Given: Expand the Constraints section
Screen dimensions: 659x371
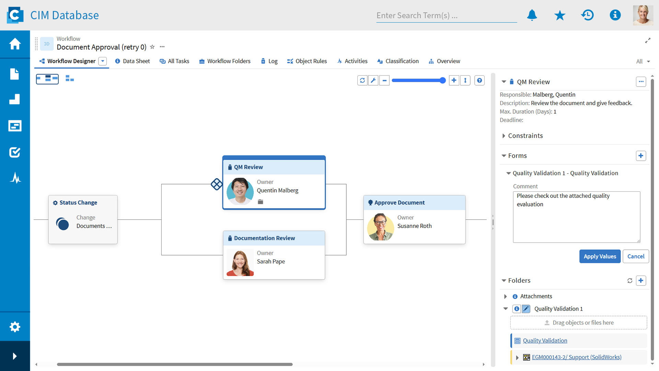Looking at the screenshot, I should (504, 136).
